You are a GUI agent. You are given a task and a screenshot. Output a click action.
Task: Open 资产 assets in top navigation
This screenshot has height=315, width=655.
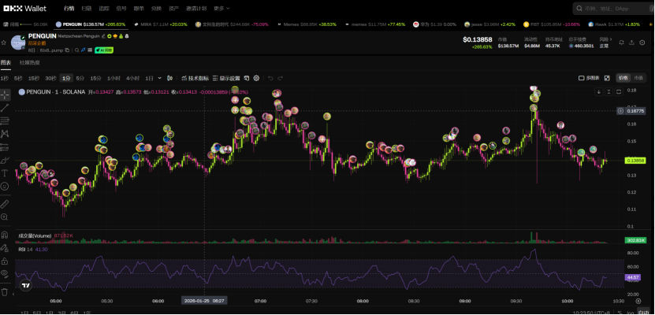(x=173, y=9)
